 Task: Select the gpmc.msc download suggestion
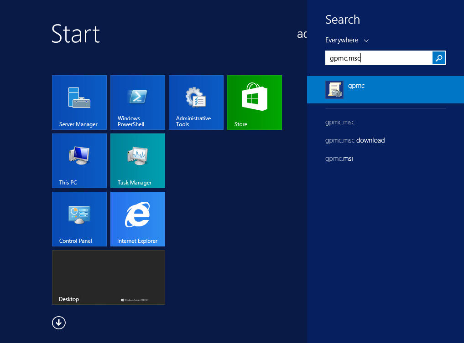coord(355,140)
